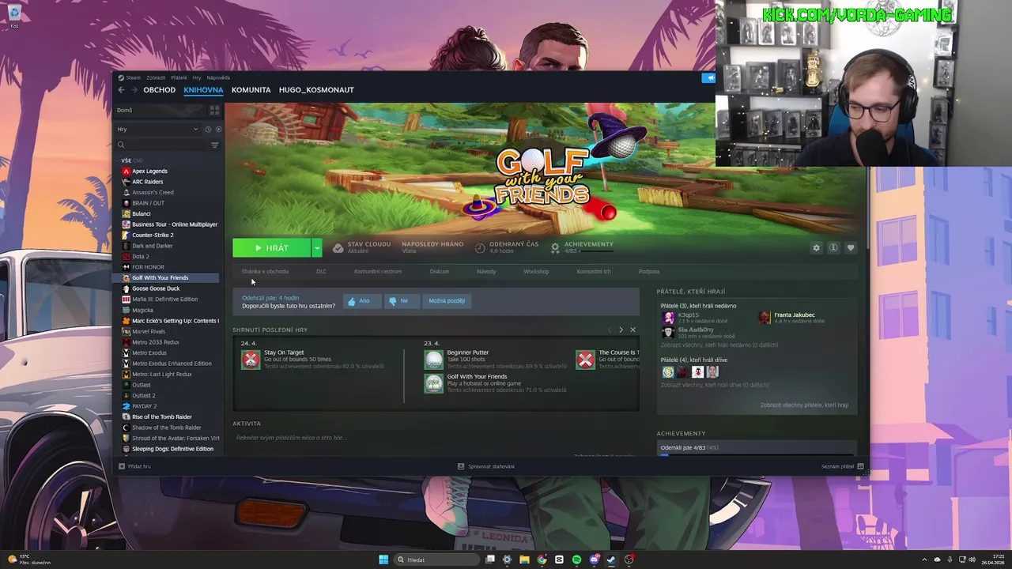The image size is (1012, 569).
Task: Click Zobrazit všechny přátele, kteří hrají
Action: (x=804, y=405)
